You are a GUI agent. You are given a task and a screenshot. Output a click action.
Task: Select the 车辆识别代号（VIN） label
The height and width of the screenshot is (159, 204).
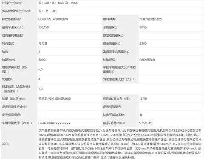[x=17, y=123]
